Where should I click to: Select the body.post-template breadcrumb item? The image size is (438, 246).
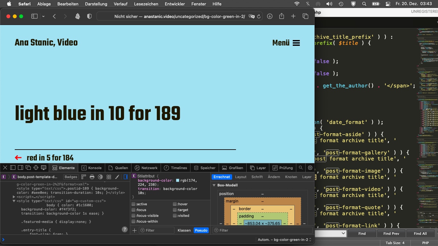click(x=35, y=177)
